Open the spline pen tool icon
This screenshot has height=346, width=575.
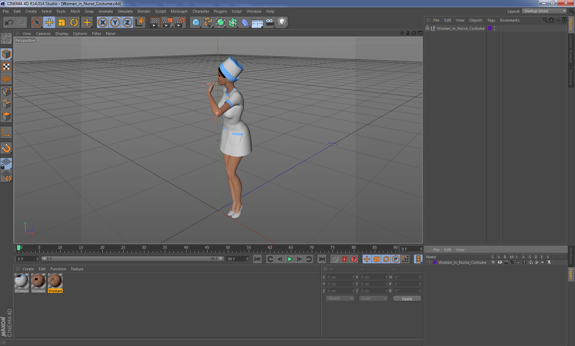(x=208, y=23)
